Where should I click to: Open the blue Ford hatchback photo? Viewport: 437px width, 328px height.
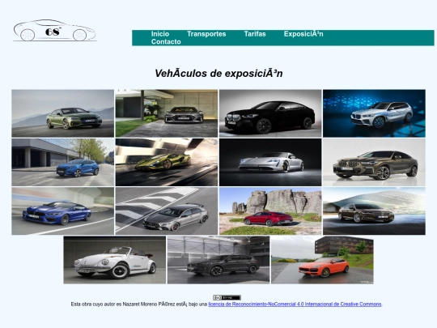pos(62,162)
